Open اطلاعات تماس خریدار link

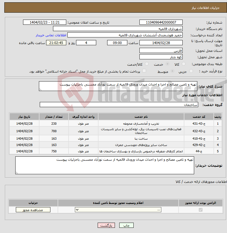[x=51, y=35]
